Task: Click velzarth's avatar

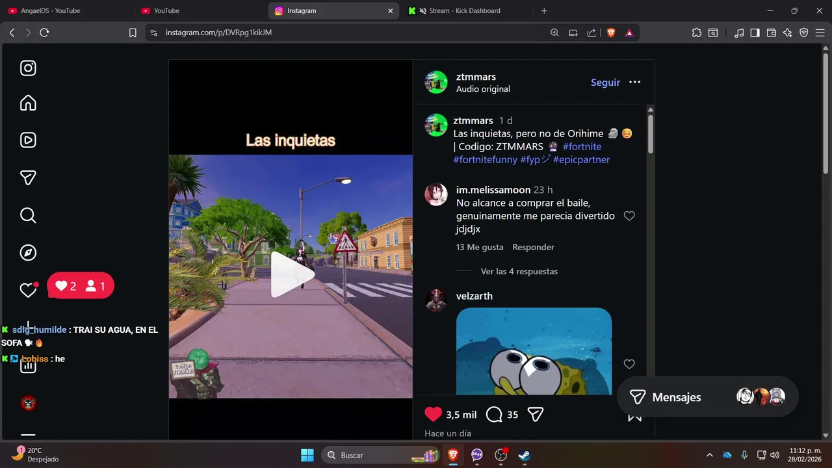Action: click(435, 300)
